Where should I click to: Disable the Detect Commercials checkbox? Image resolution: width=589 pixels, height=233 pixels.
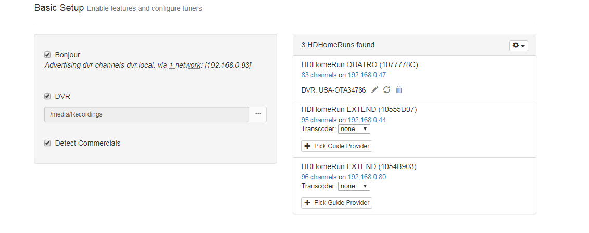coord(47,143)
